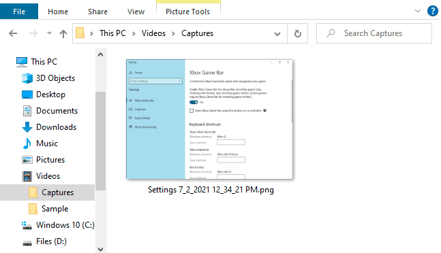Click the search magnifier icon
Image resolution: width=441 pixels, height=253 pixels.
point(331,33)
